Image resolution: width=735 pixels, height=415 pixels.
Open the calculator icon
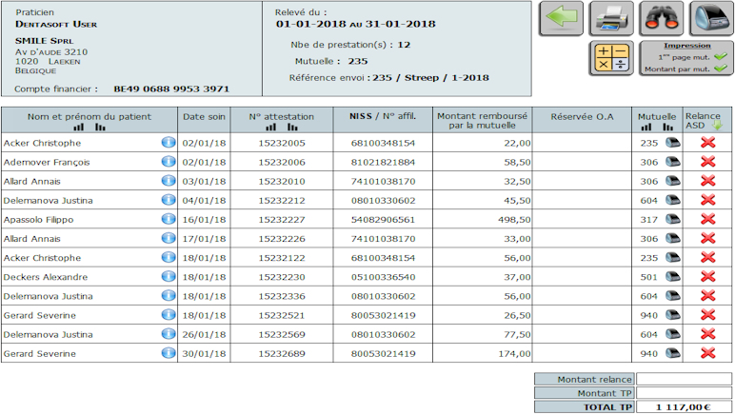(611, 58)
